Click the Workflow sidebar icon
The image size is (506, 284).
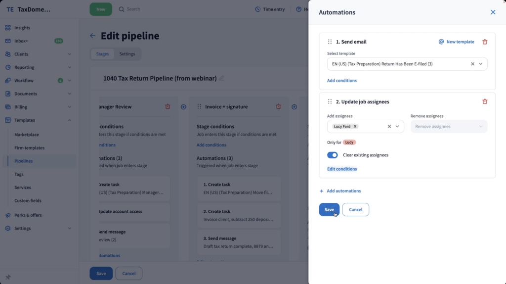8,81
